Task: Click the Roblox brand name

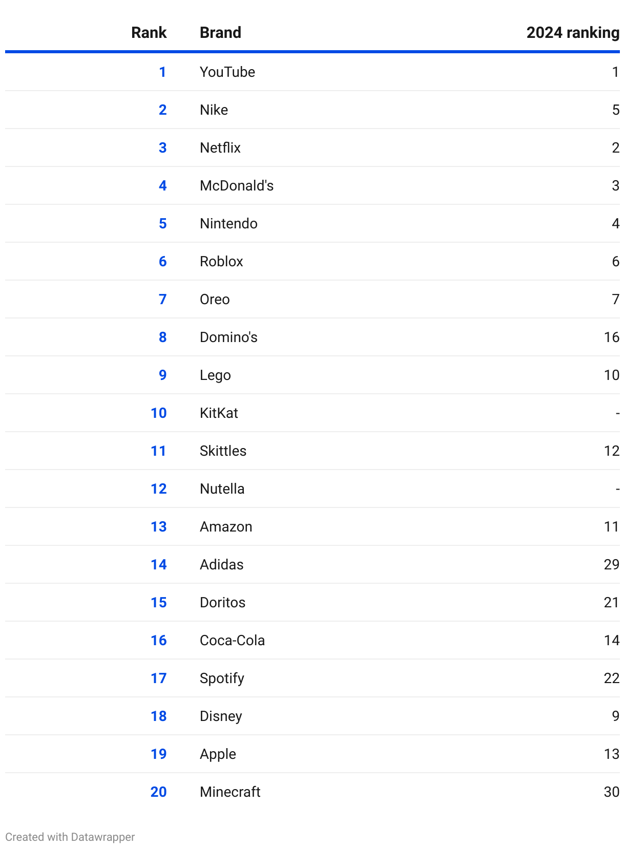Action: 221,261
